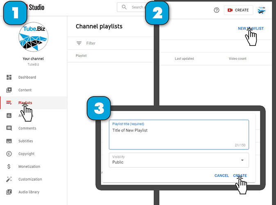This screenshot has width=276, height=205.
Task: Click the Monetization dollar sign icon
Action: tap(9, 166)
